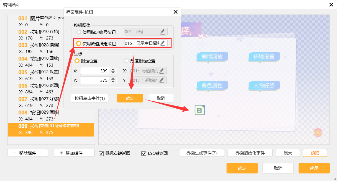Screen dimensions: 337x181
Task: Toggle the ESC键返回 checkbox
Action: point(144,153)
